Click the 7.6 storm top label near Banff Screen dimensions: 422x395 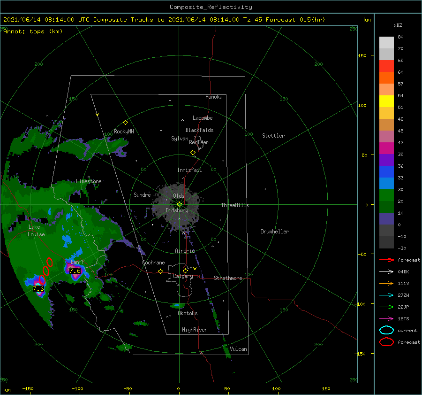coord(75,271)
